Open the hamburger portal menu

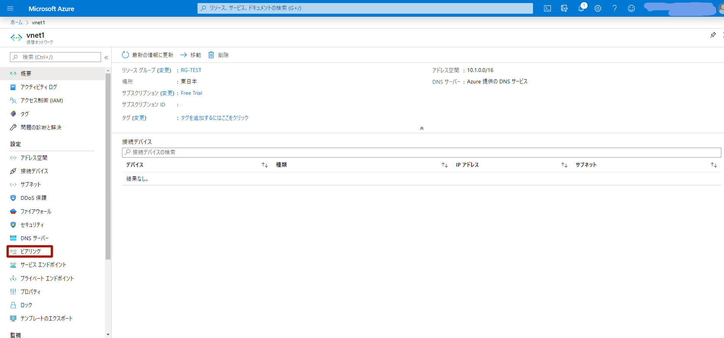pos(10,8)
